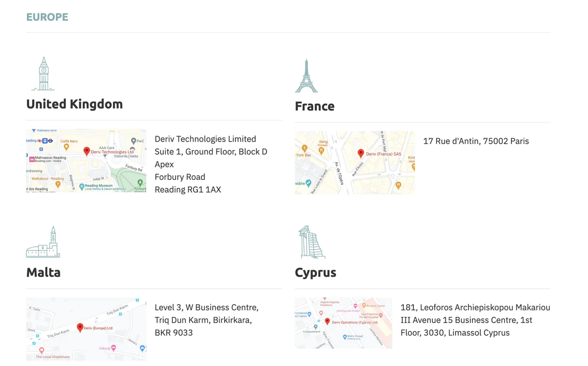Click the text 'Deriv Technologies Limited'
The image size is (588, 366).
[205, 139]
